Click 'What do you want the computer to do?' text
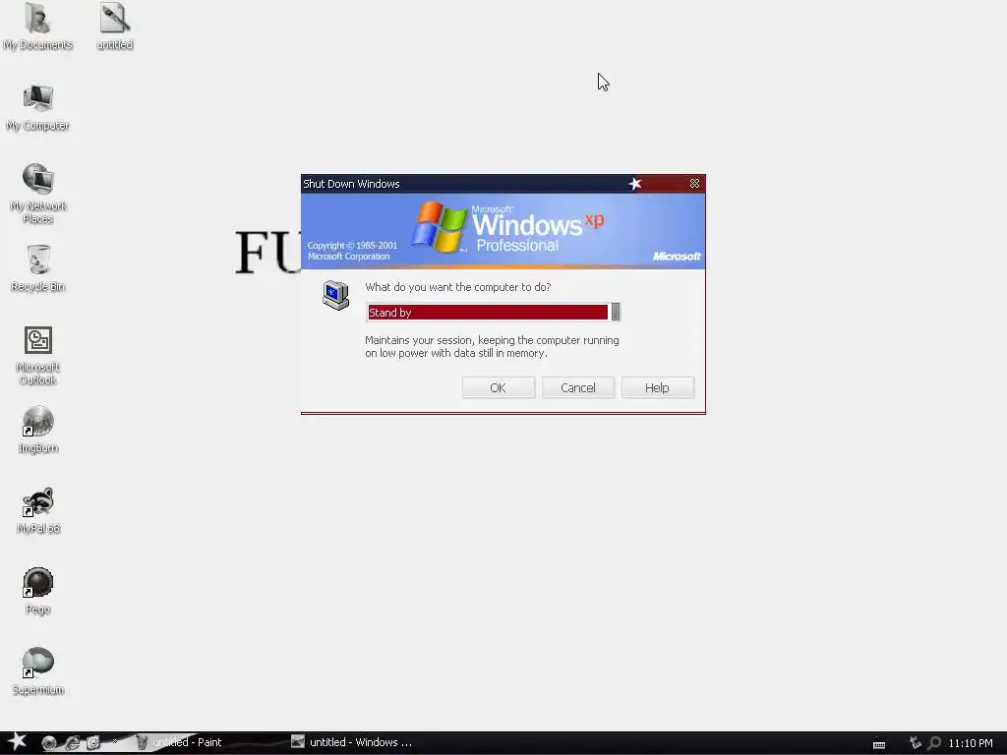This screenshot has width=1007, height=755. (458, 287)
